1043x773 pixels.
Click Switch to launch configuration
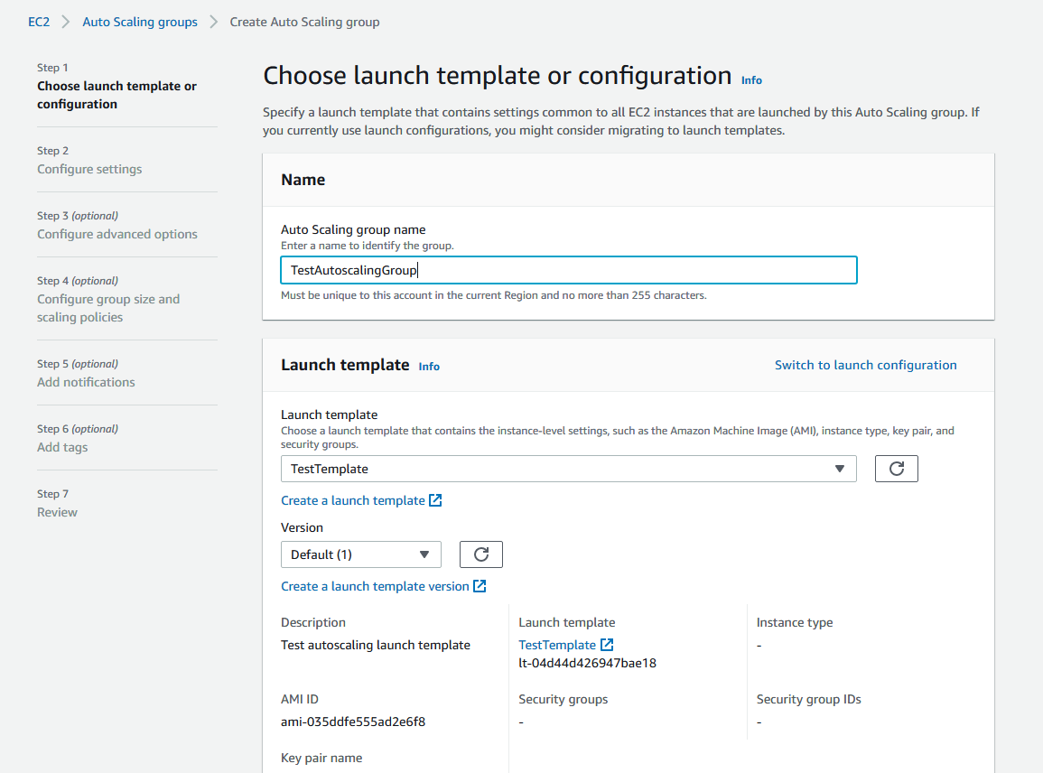865,365
